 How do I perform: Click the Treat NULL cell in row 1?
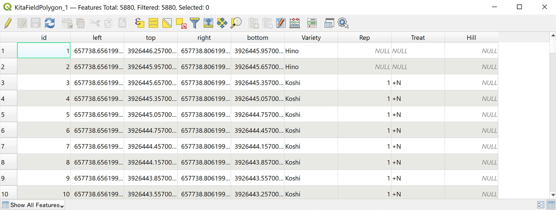(418, 51)
